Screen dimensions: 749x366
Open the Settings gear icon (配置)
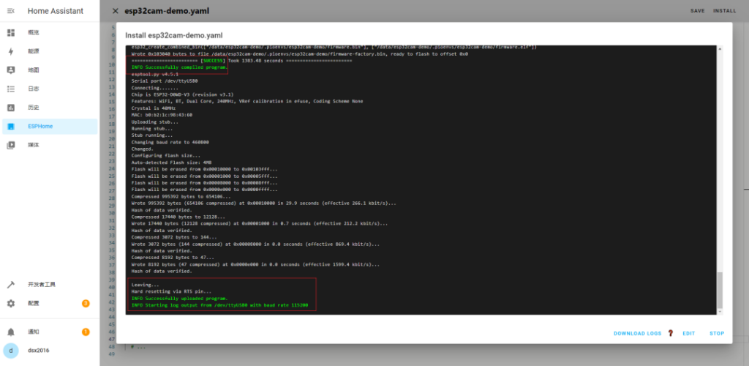point(11,303)
